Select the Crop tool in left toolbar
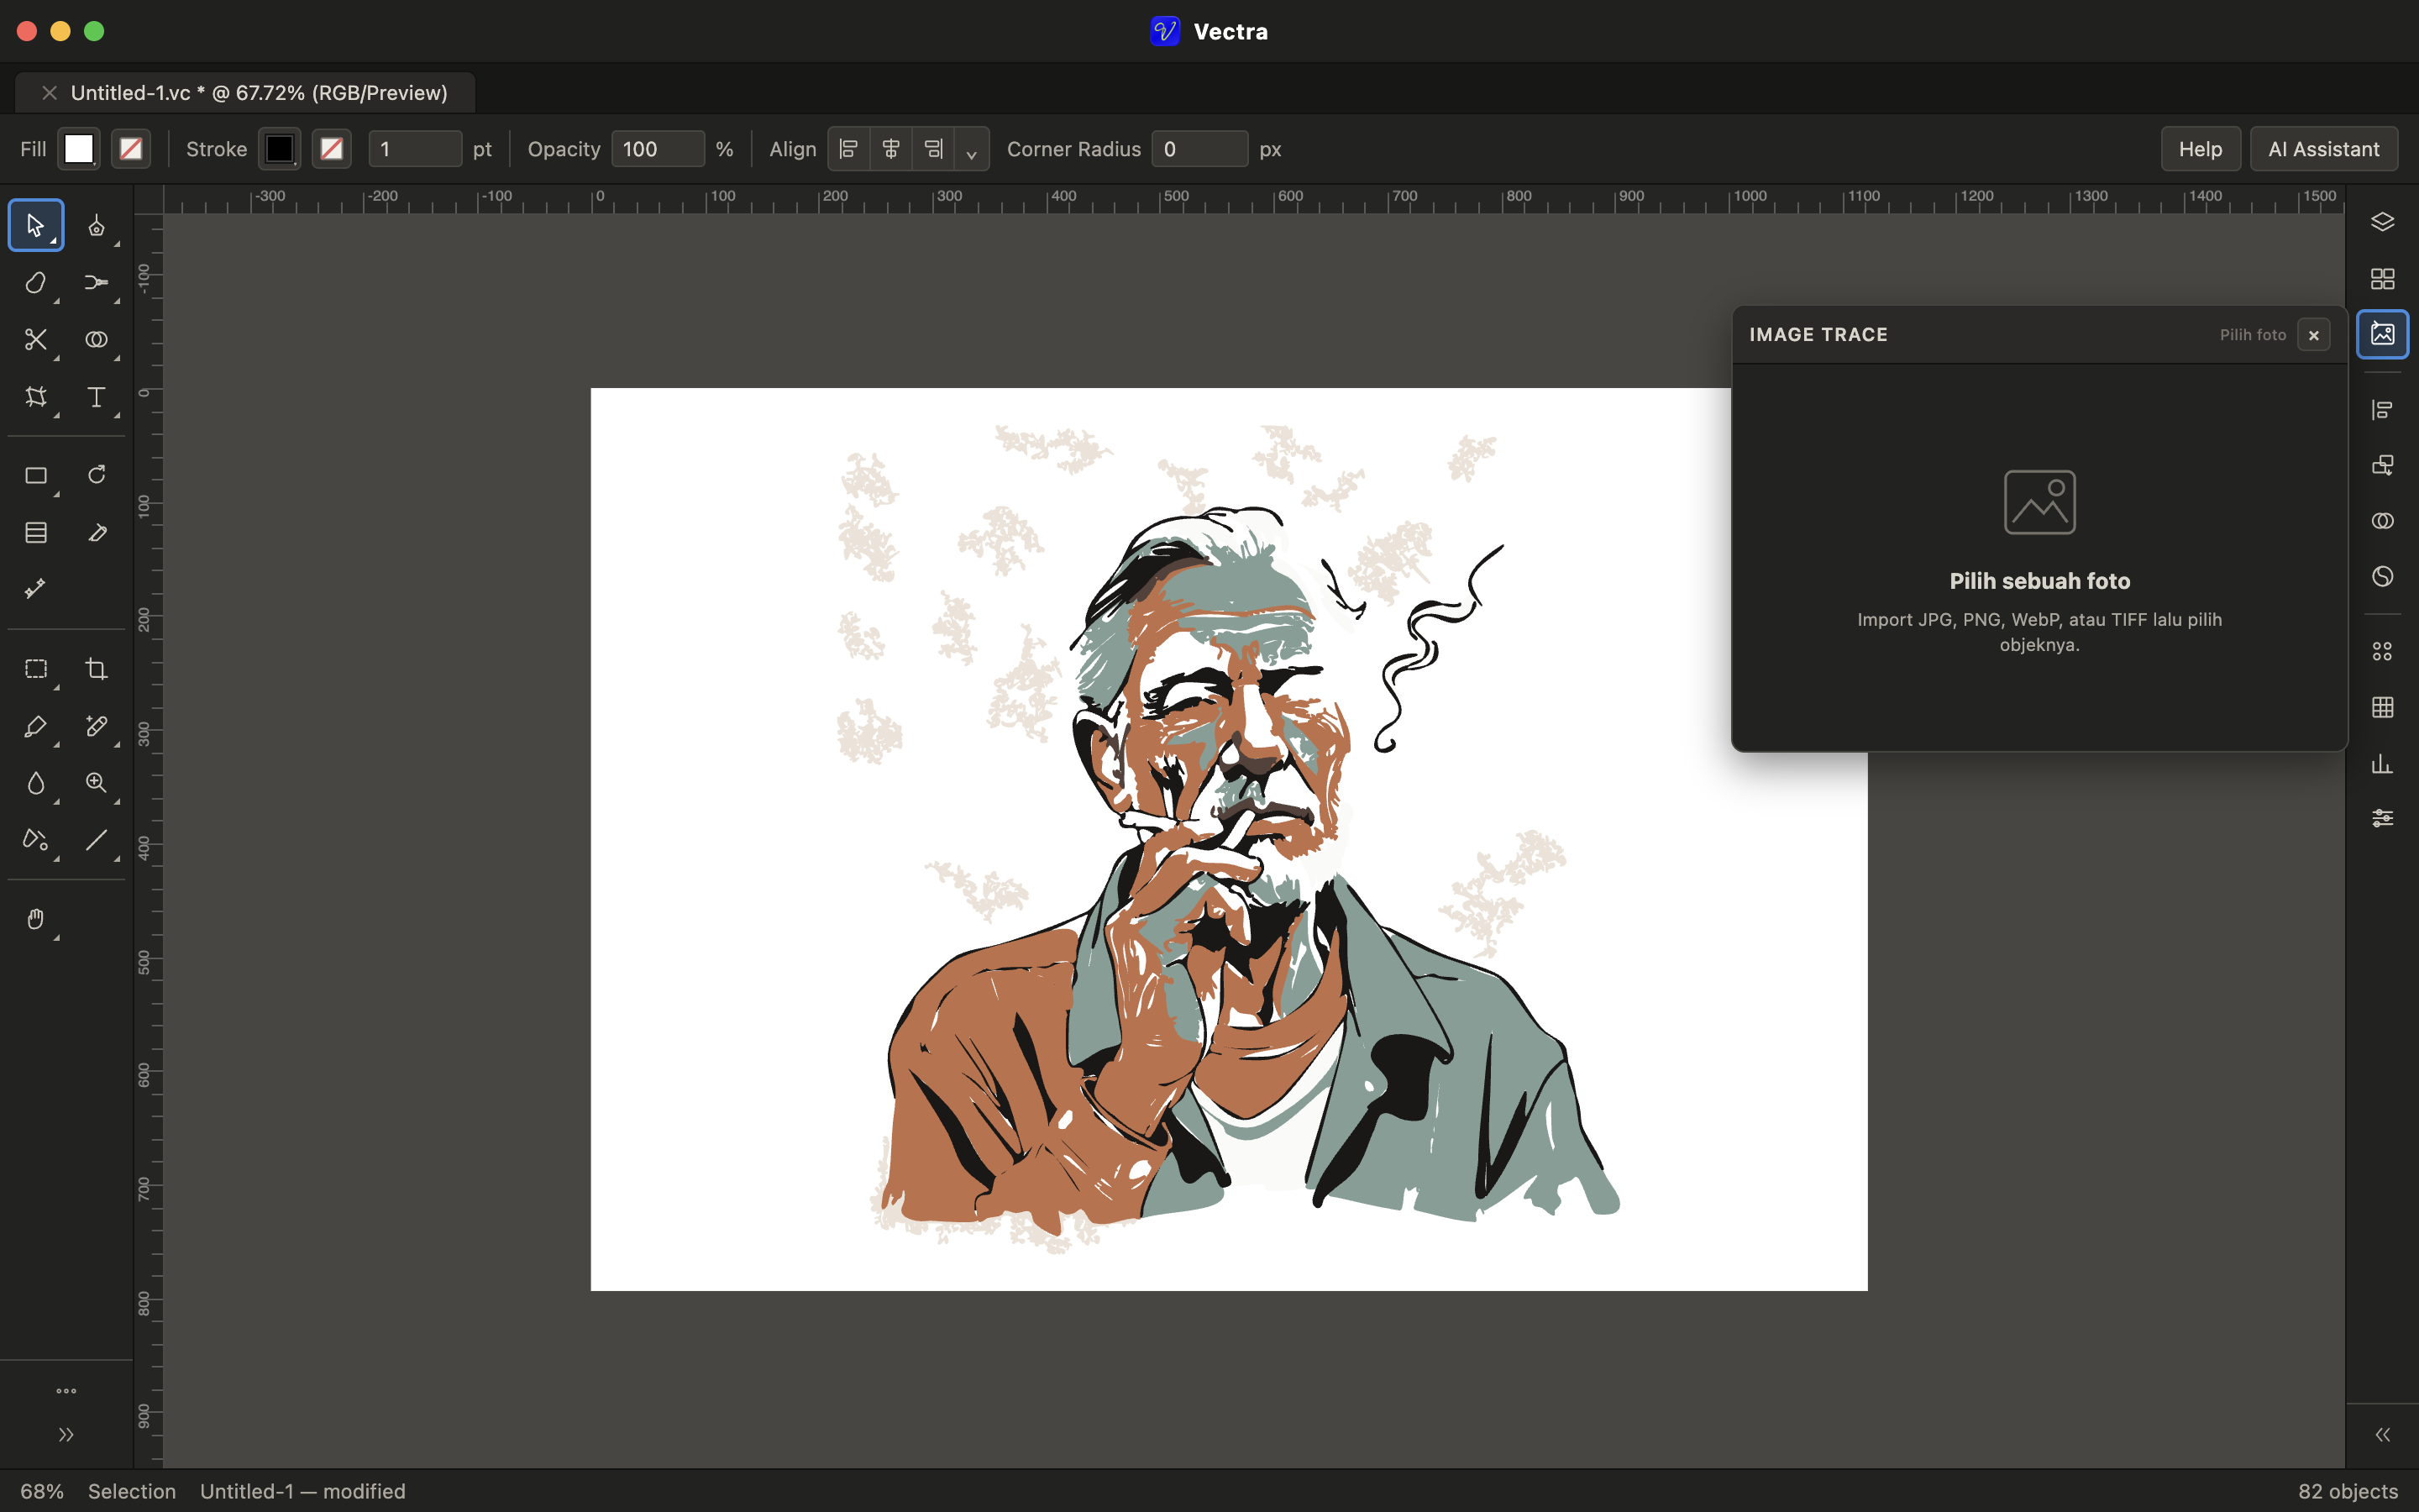The width and height of the screenshot is (2419, 1512). (x=96, y=669)
